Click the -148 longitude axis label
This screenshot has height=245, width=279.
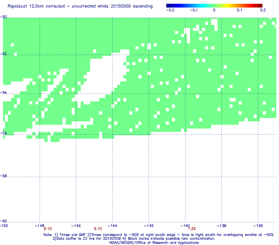click(40, 226)
